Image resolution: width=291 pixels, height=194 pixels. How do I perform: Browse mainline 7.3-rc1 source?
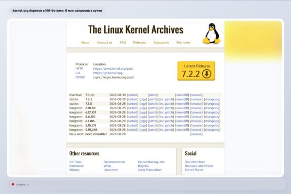(196, 95)
